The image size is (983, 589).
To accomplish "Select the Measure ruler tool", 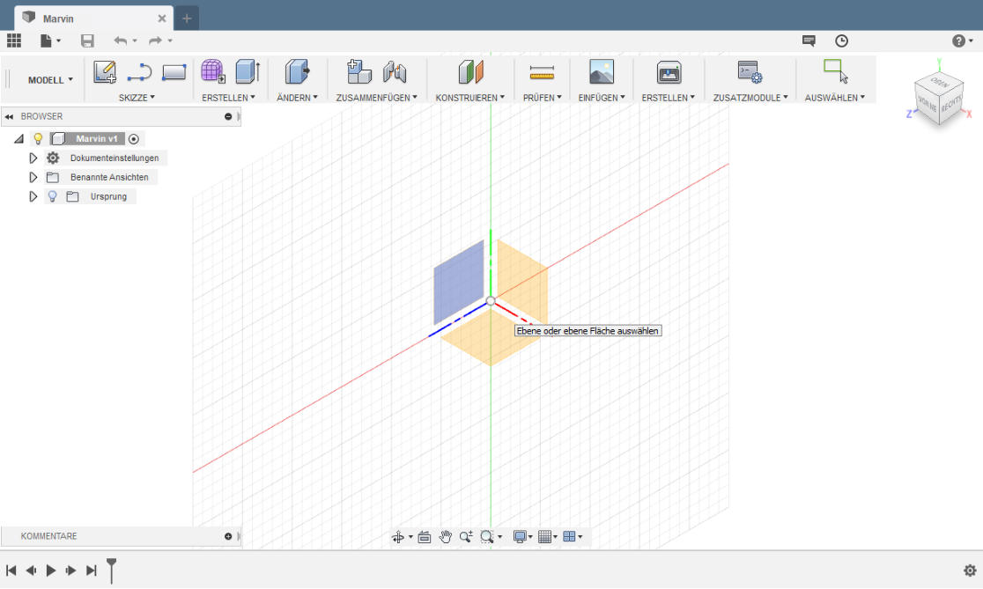I will 542,72.
